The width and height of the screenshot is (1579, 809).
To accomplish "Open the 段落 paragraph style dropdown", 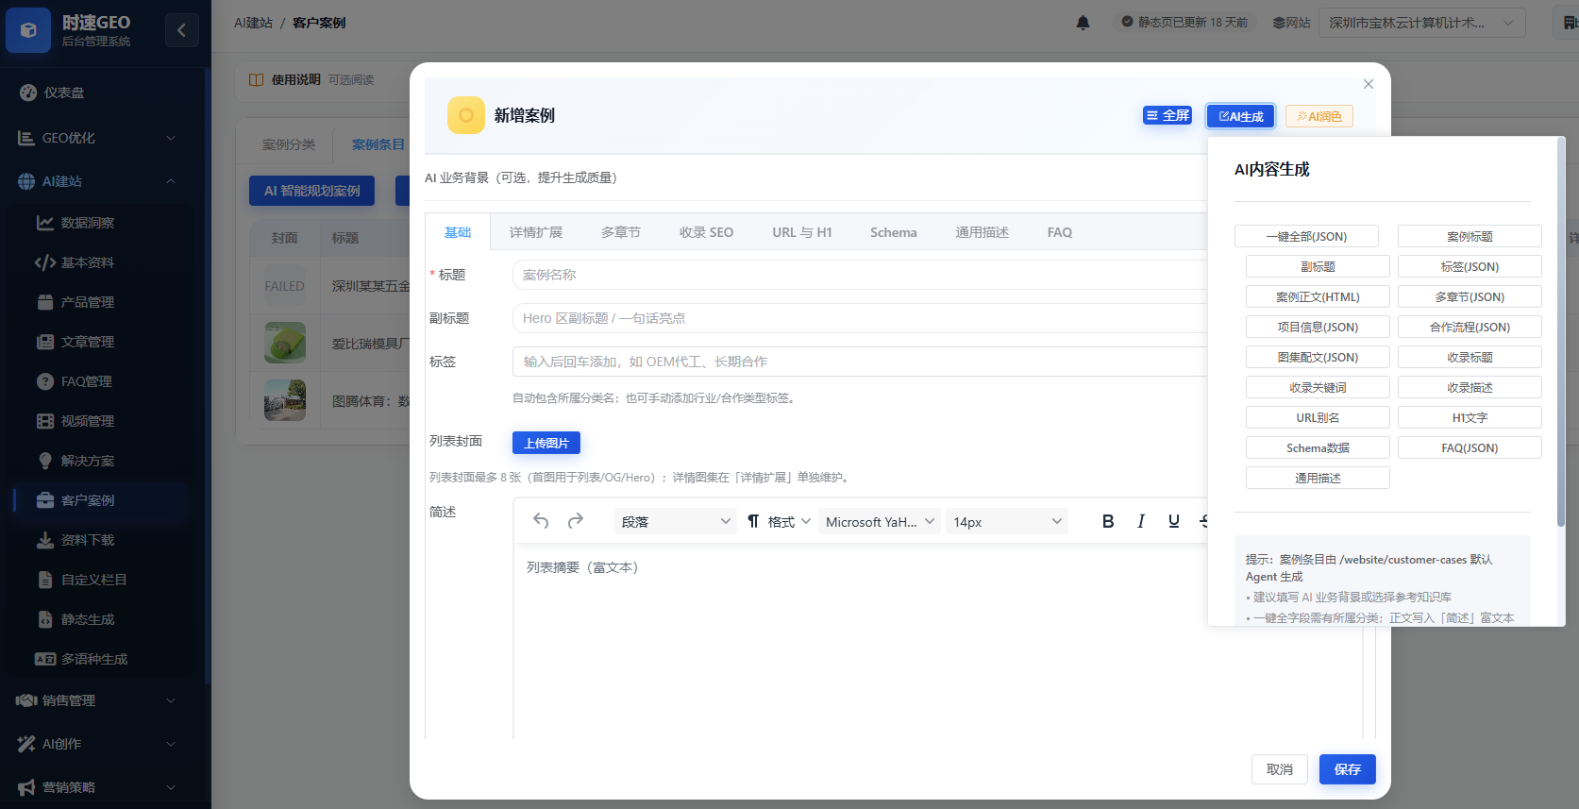I will coord(676,521).
